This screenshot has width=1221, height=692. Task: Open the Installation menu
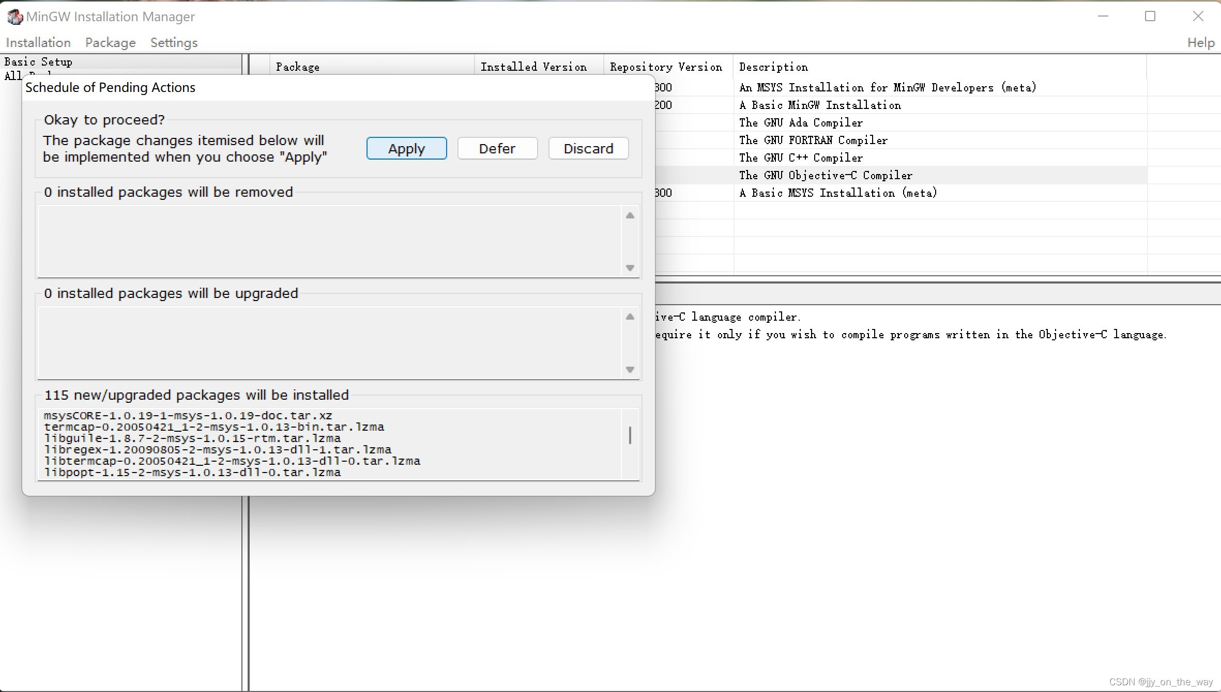(38, 42)
